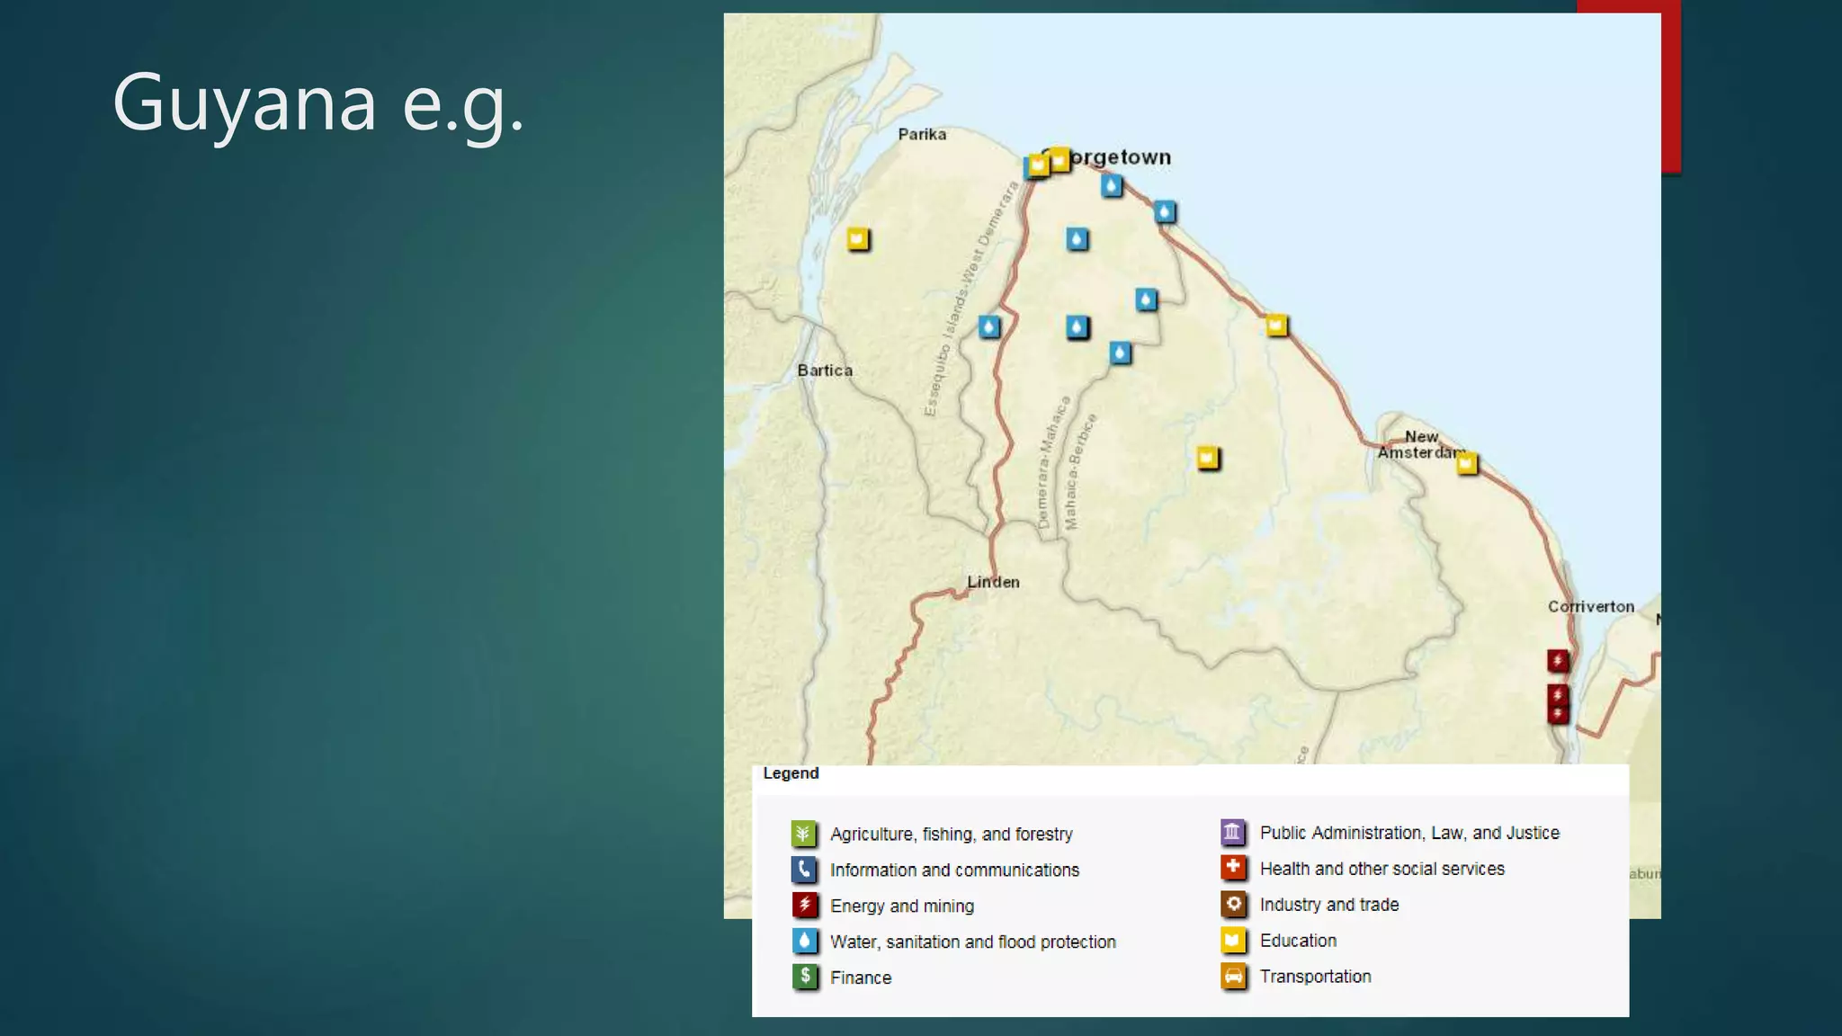Click the Bartica town label

coord(825,371)
